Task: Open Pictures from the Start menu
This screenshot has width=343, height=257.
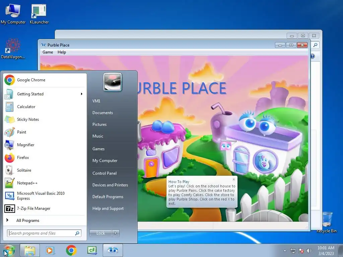Action: point(113,124)
